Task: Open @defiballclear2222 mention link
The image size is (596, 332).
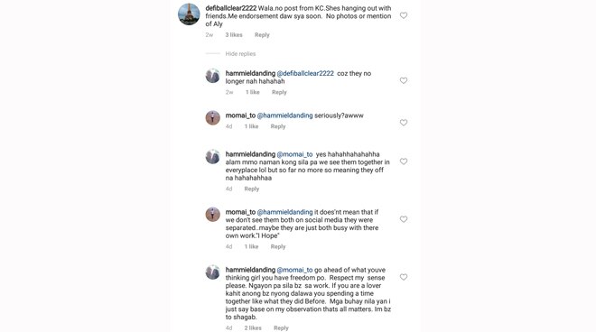Action: tap(305, 73)
